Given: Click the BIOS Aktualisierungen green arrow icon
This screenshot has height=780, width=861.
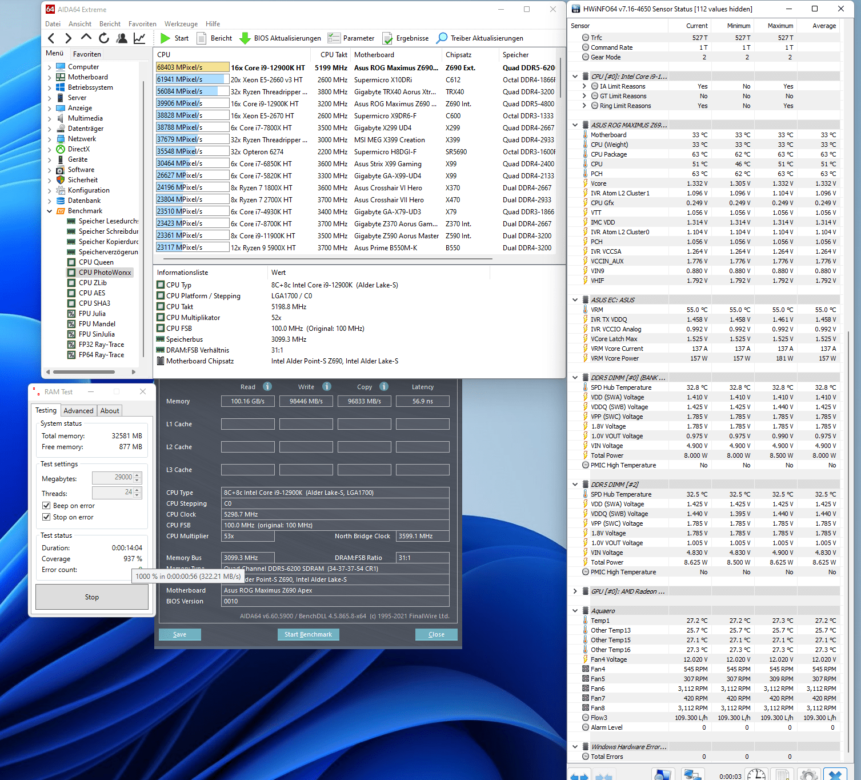Looking at the screenshot, I should (x=245, y=38).
